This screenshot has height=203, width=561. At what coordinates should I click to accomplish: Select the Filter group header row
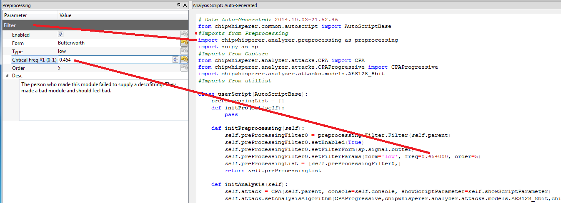tap(95, 25)
